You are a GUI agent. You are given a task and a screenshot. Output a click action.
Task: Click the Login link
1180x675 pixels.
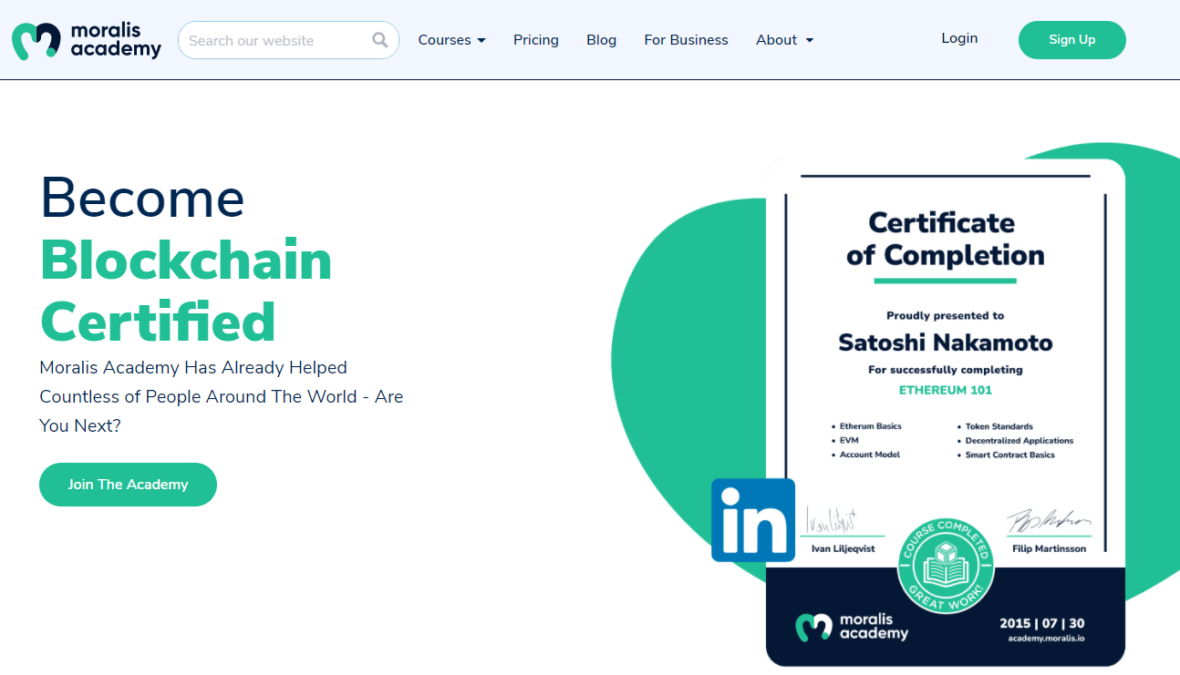pyautogui.click(x=959, y=38)
